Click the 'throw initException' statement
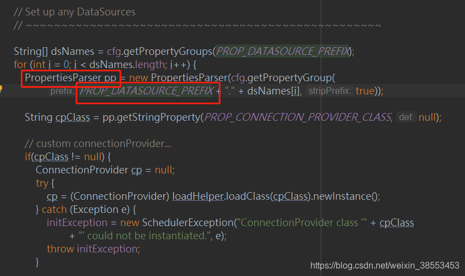465x276 pixels. (93, 249)
